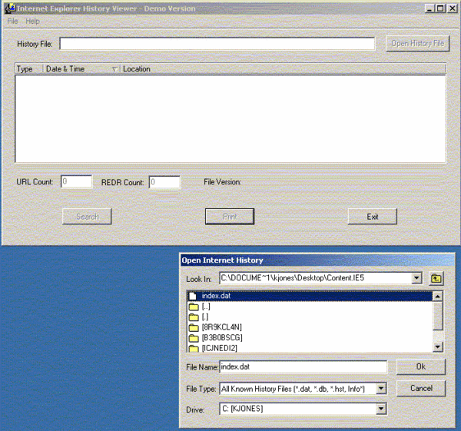Expand the File Type dropdown
The image size is (461, 431).
click(380, 389)
